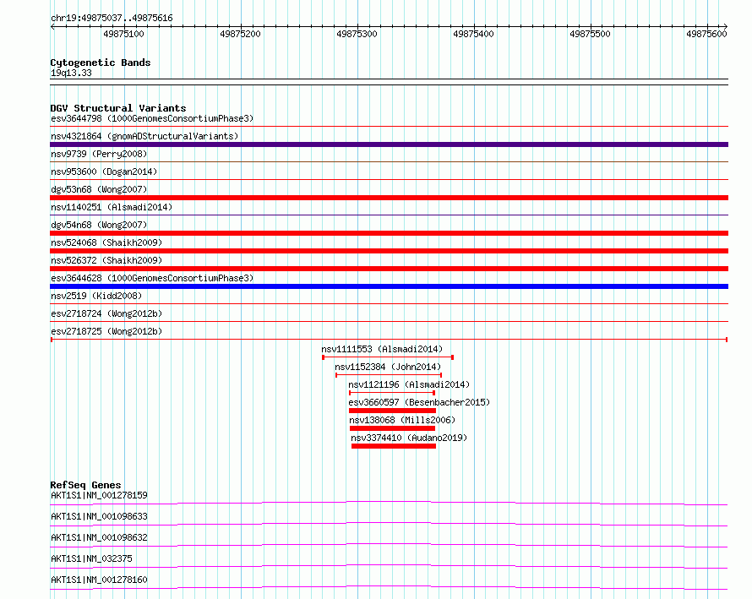Open the nsv1152384 (John2014) label

coord(388,367)
